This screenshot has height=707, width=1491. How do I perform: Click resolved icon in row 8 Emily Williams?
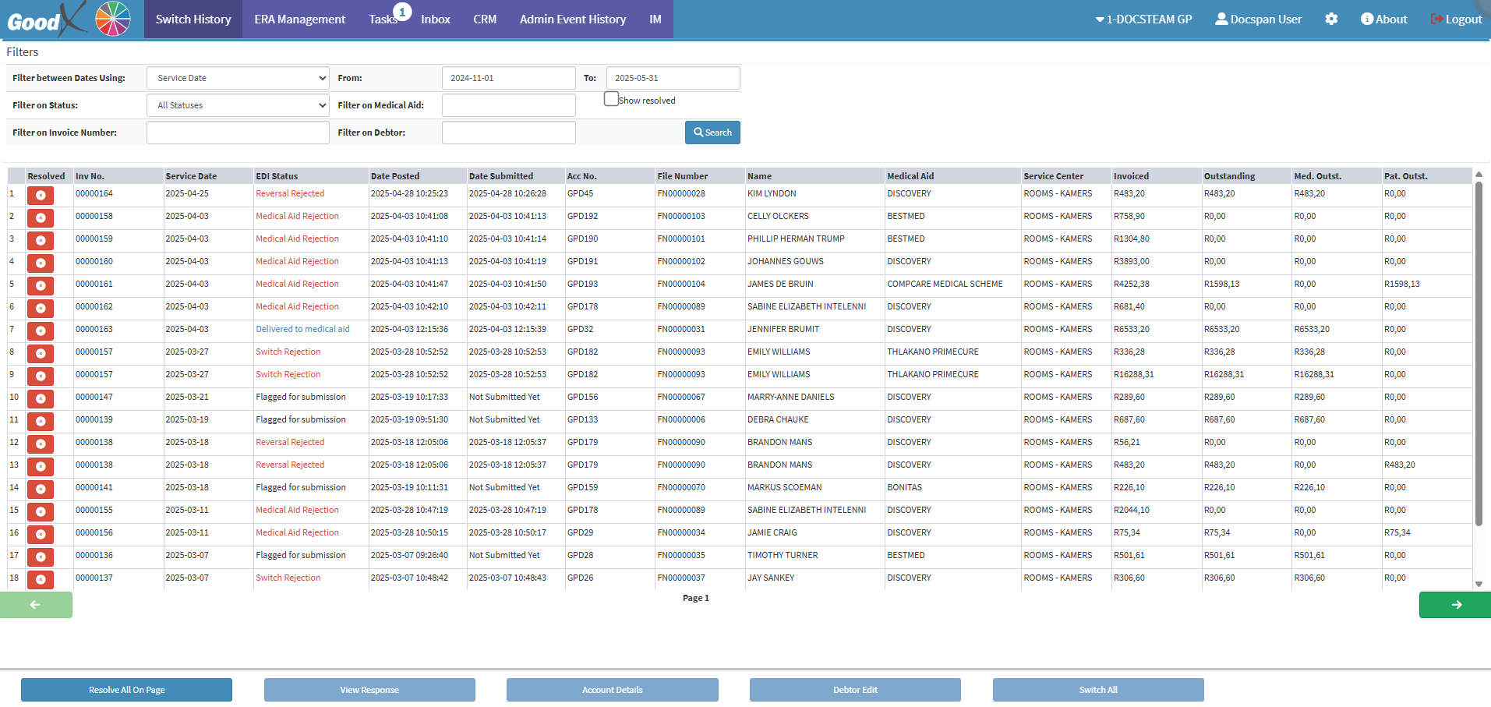point(41,353)
